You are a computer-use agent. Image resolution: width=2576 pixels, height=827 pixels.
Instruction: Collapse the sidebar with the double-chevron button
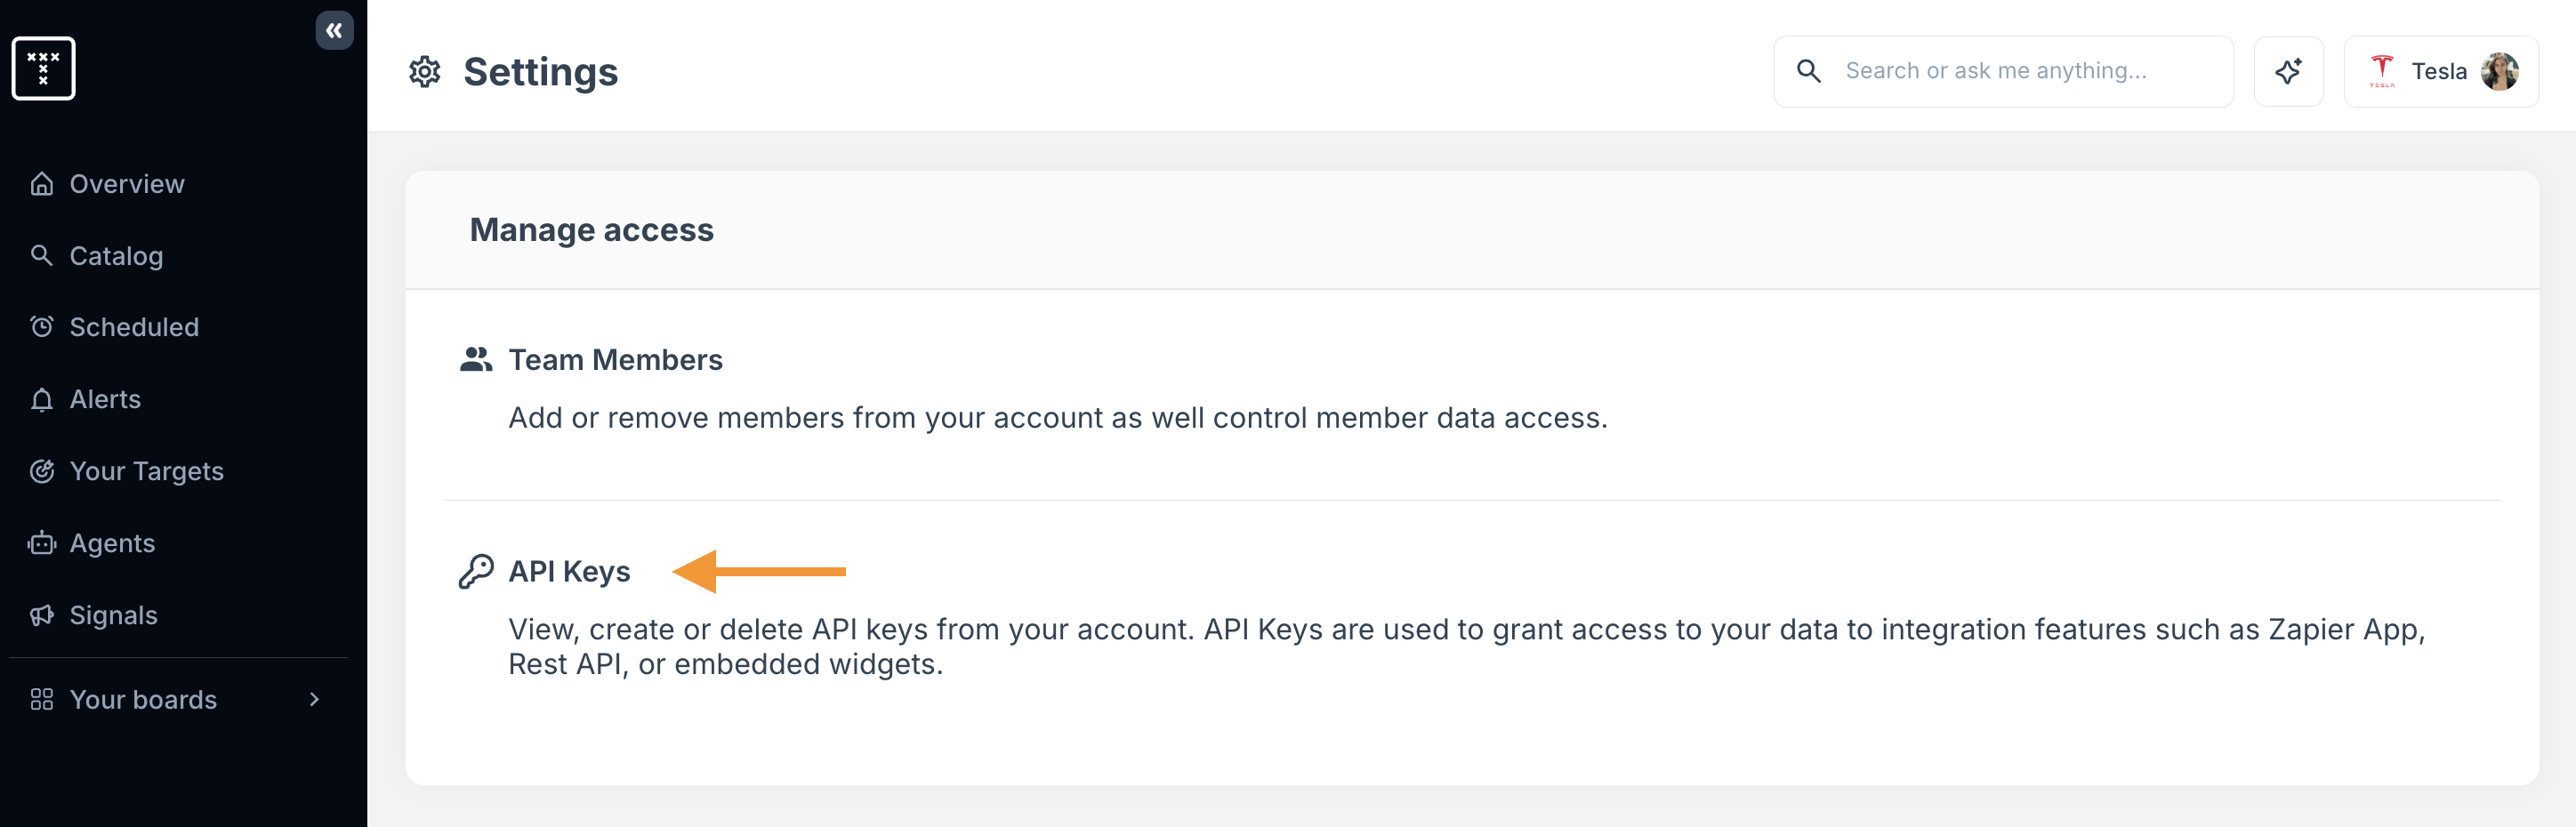[x=334, y=30]
